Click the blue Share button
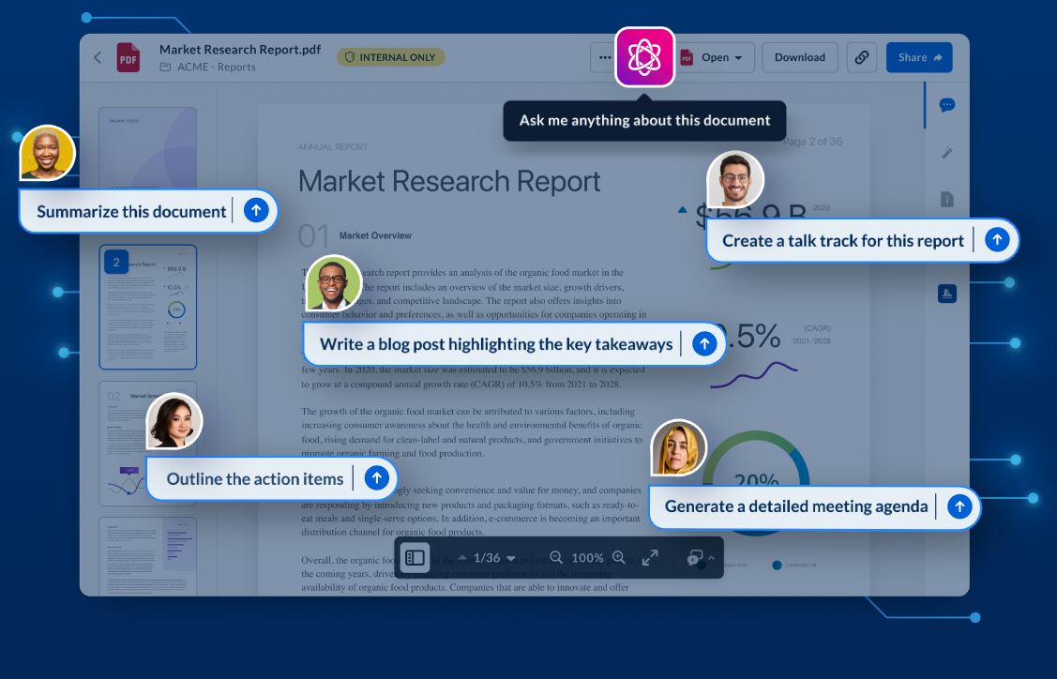 pos(919,57)
